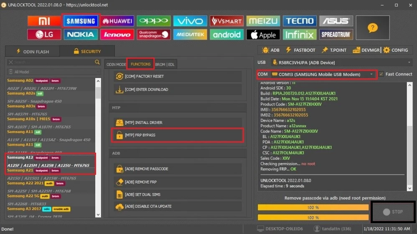
Task: Select the Infinix brand logo
Action: [300, 35]
